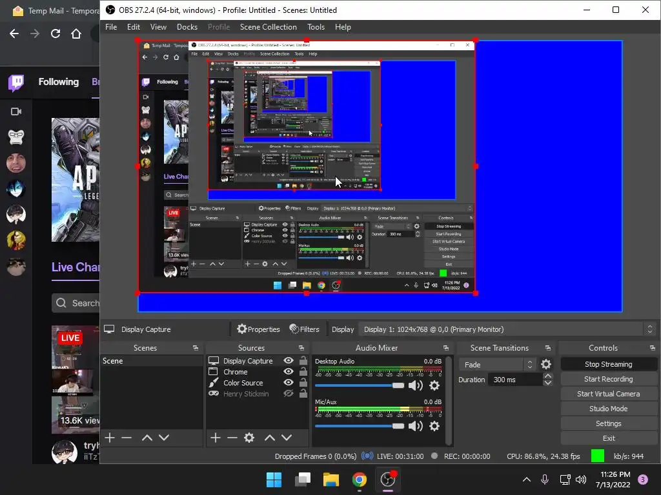Image resolution: width=661 pixels, height=495 pixels.
Task: Lock the Chrome source
Action: tap(303, 372)
